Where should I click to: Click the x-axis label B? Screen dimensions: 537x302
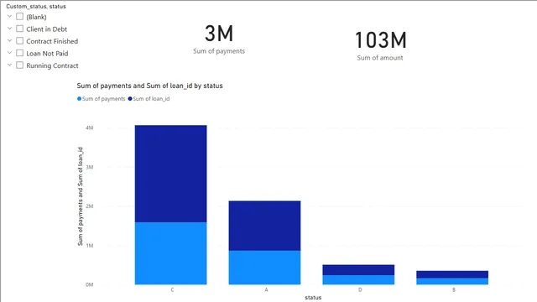click(x=454, y=289)
